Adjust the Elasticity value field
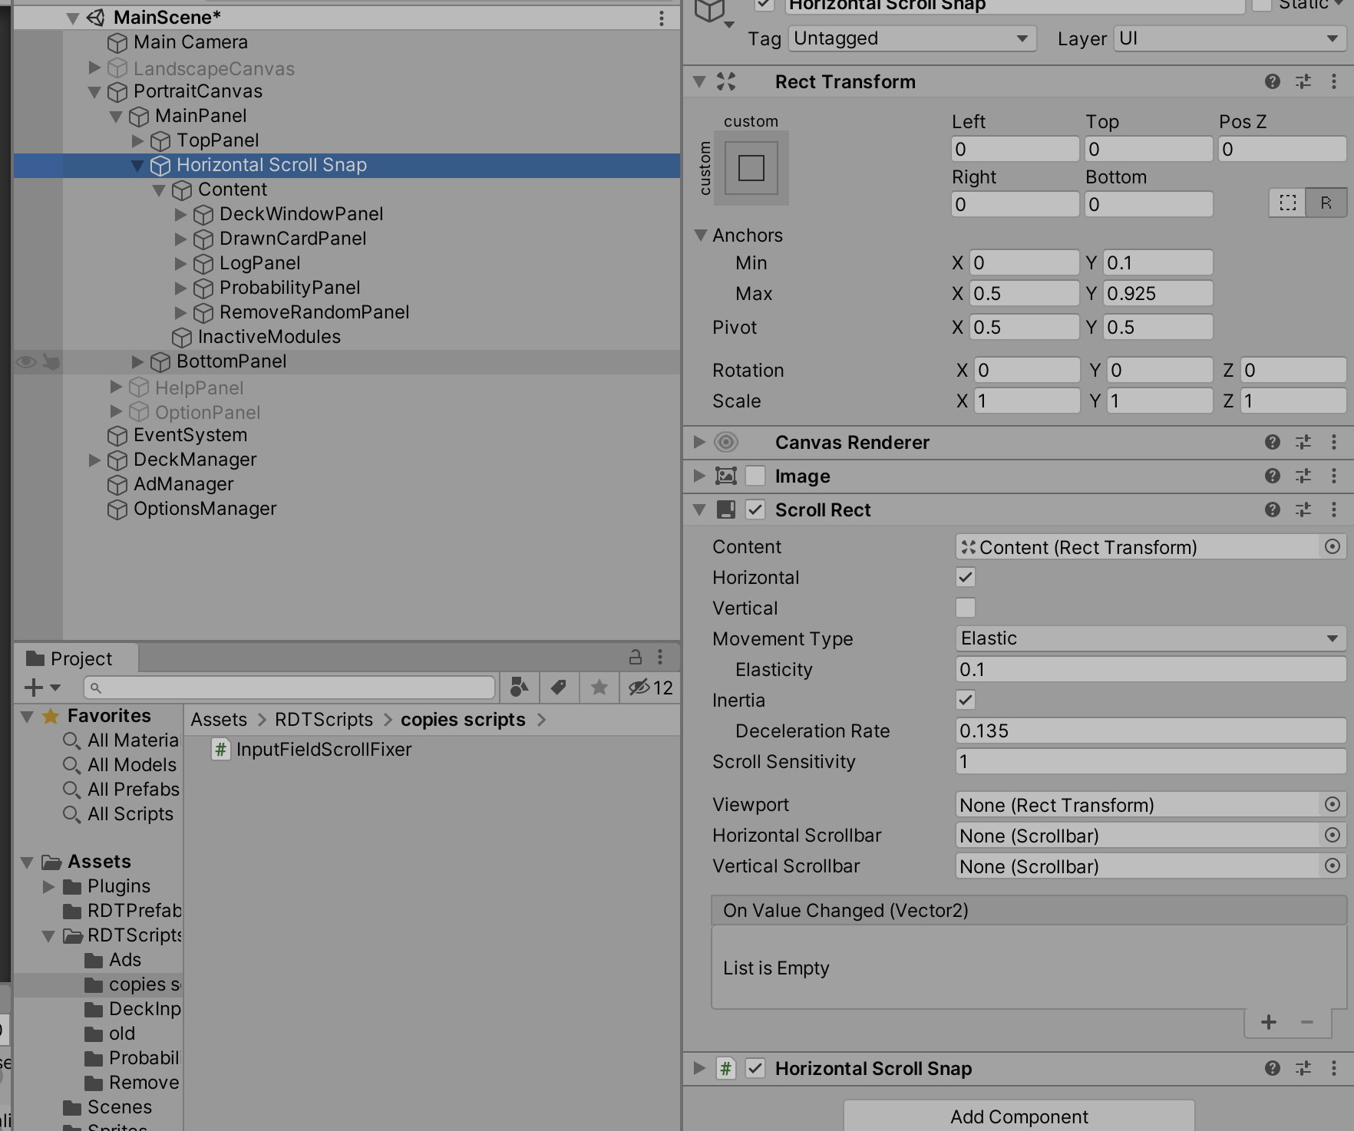 [1148, 669]
